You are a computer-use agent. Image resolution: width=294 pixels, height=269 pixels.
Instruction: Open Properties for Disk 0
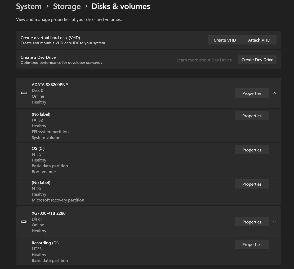[252, 93]
